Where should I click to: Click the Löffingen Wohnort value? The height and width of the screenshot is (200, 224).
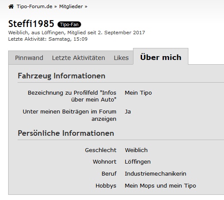click(x=138, y=162)
